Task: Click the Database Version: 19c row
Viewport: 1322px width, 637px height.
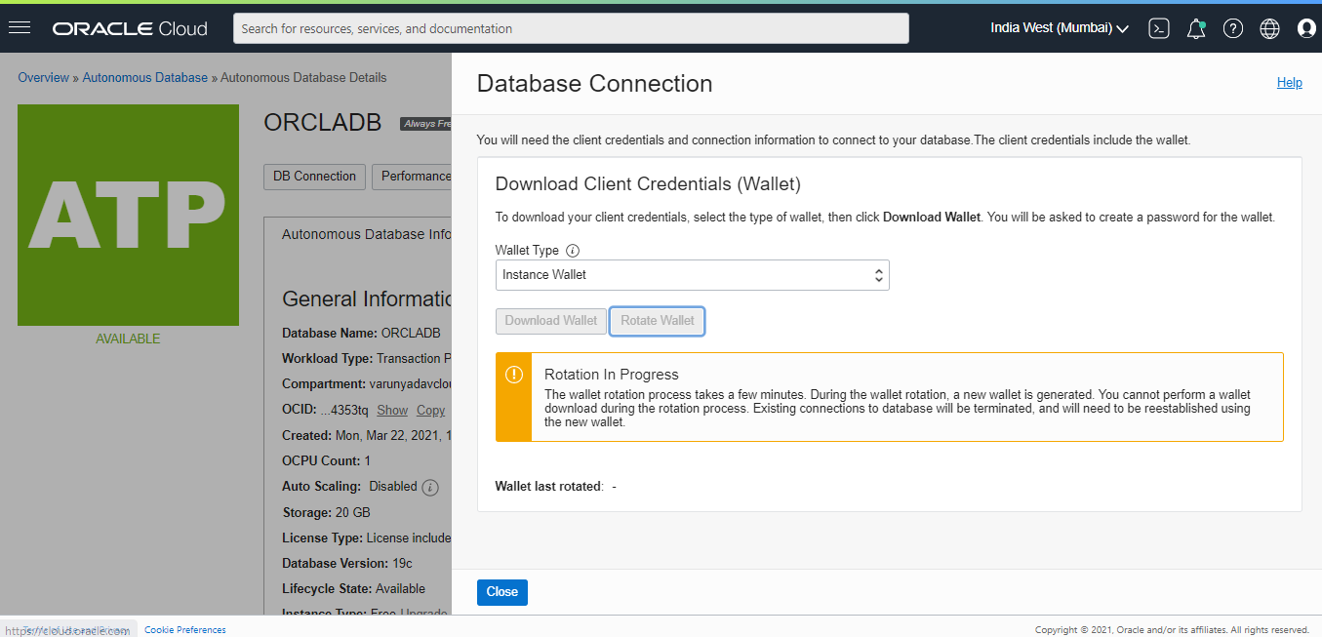Action: tap(347, 563)
